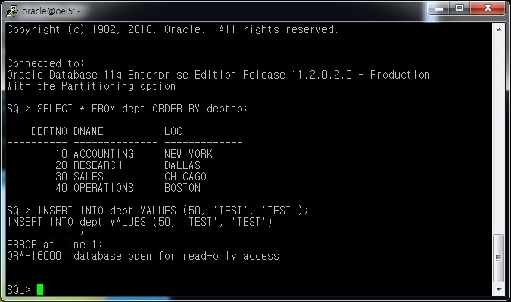Viewport: 511px width, 302px height.
Task: Click the vertical scrollbar thumb
Action: 498,258
